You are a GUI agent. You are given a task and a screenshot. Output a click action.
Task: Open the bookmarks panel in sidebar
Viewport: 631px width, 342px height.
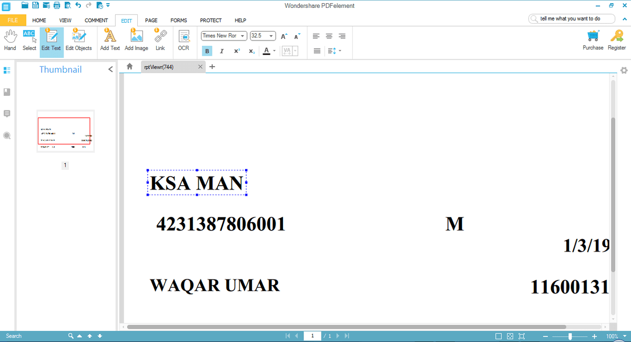pos(7,92)
